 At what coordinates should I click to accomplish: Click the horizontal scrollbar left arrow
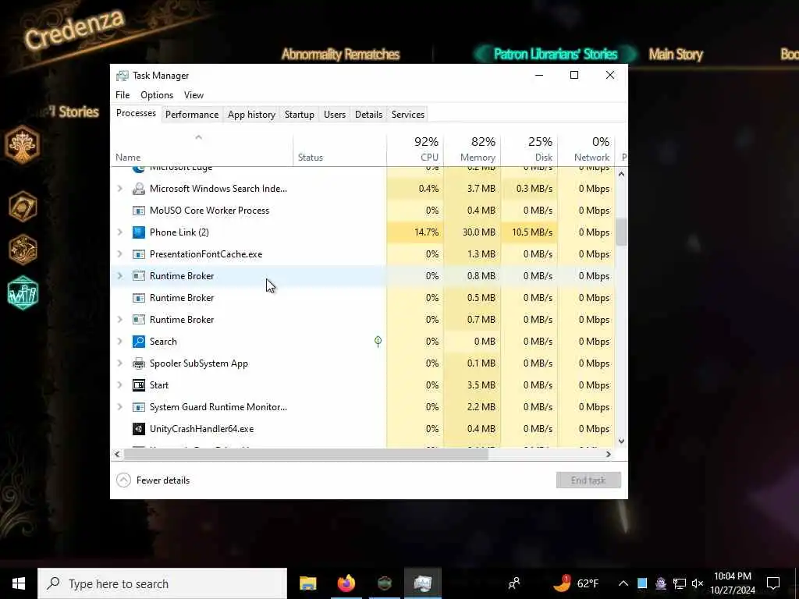click(x=118, y=454)
